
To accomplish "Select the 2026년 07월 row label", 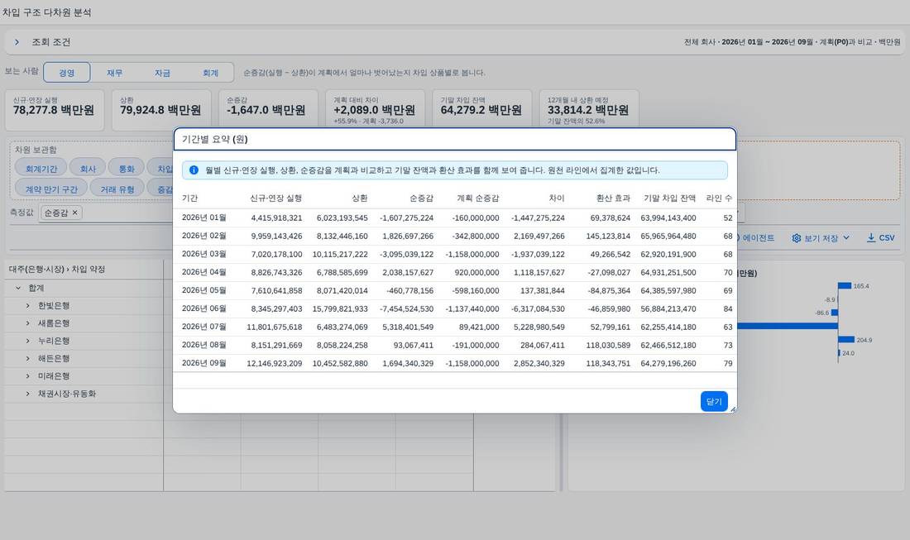I will click(204, 327).
